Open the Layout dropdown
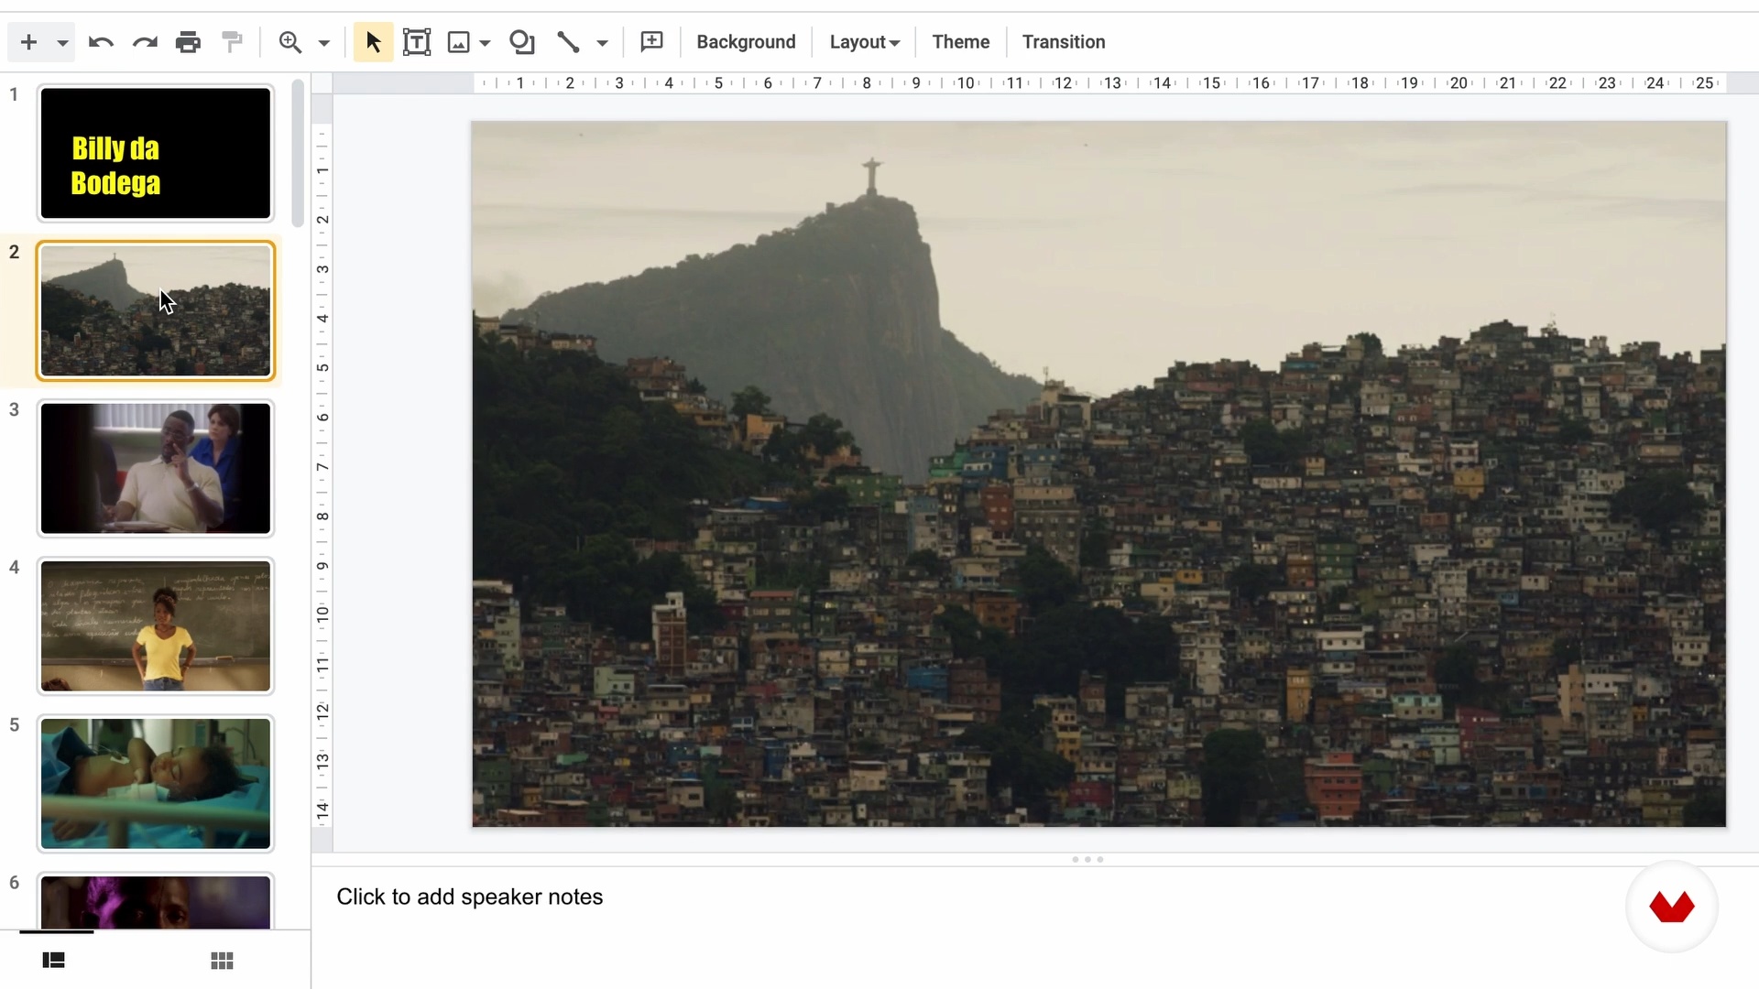Viewport: 1759px width, 989px height. (864, 42)
